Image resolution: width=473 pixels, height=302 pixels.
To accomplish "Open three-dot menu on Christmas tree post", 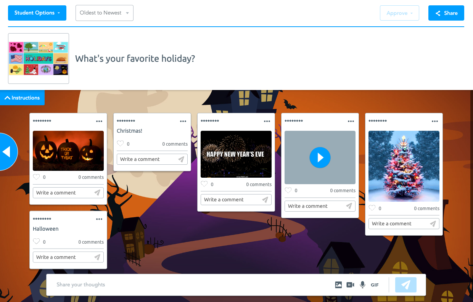I will 435,121.
